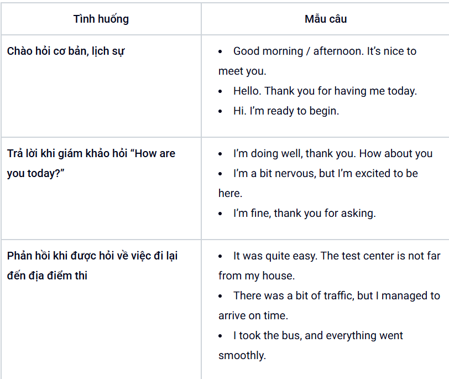Screen dimensions: 449x379
Task: Click the bullet before "I'm fine, thank you"
Action: tap(221, 213)
